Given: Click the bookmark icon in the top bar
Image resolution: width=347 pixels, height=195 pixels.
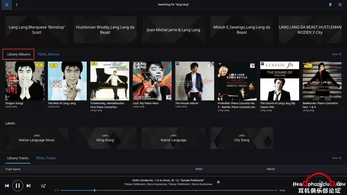Looking at the screenshot, I should tap(330, 5).
